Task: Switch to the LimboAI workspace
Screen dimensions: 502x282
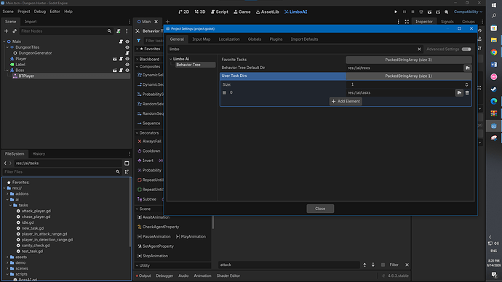Action: click(296, 12)
